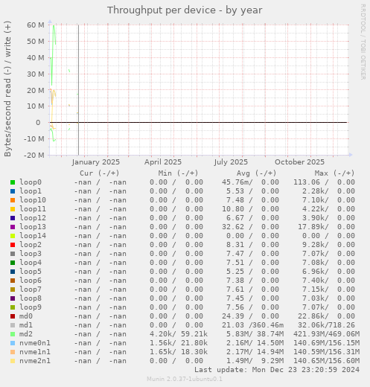Click the '-20 M' y-axis value

pyautogui.click(x=34, y=155)
